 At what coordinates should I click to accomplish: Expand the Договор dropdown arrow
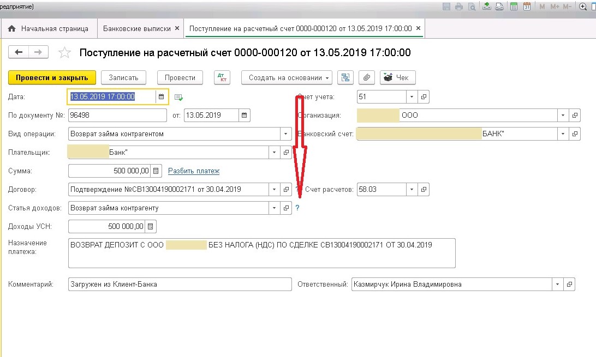pos(274,189)
